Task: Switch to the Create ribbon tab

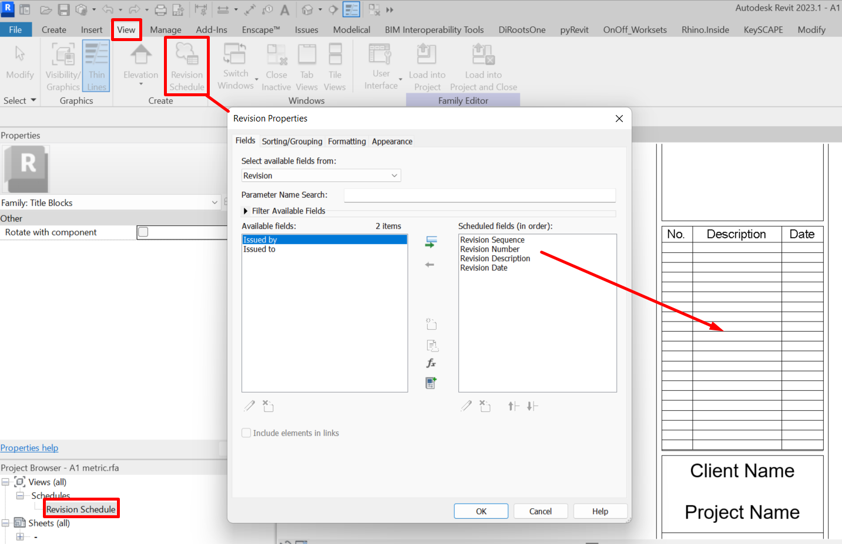Action: 54,29
